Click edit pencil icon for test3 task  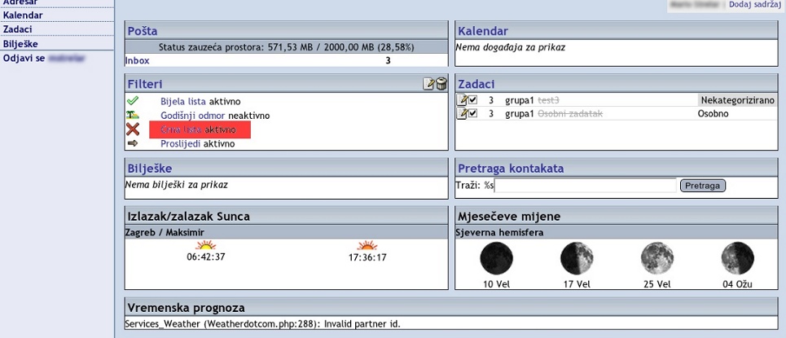[462, 100]
